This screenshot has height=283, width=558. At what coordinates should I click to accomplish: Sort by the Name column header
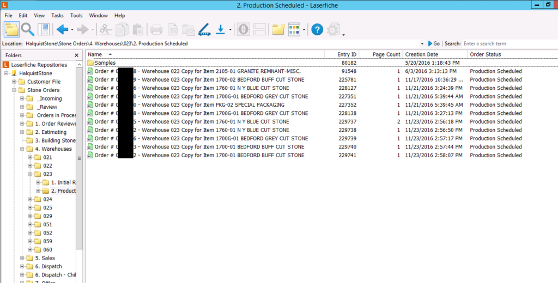pos(205,54)
